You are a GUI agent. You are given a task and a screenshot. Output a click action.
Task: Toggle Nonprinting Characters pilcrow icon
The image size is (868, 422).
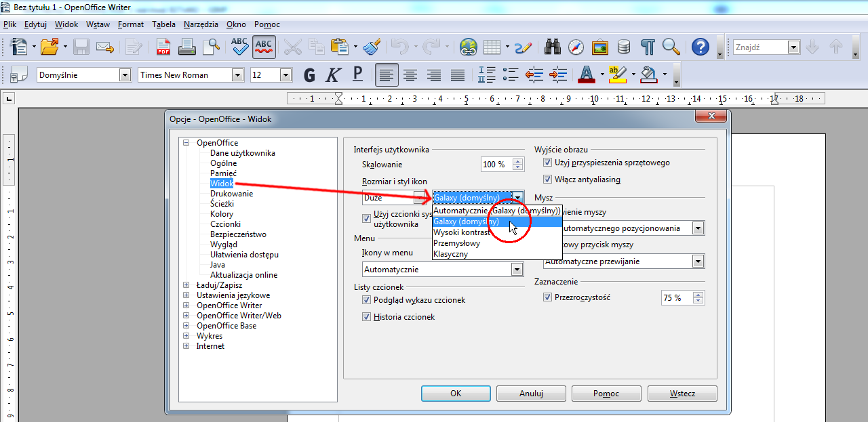[x=648, y=47]
